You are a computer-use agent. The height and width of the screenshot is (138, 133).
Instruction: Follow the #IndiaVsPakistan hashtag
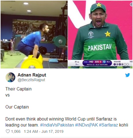(57, 125)
